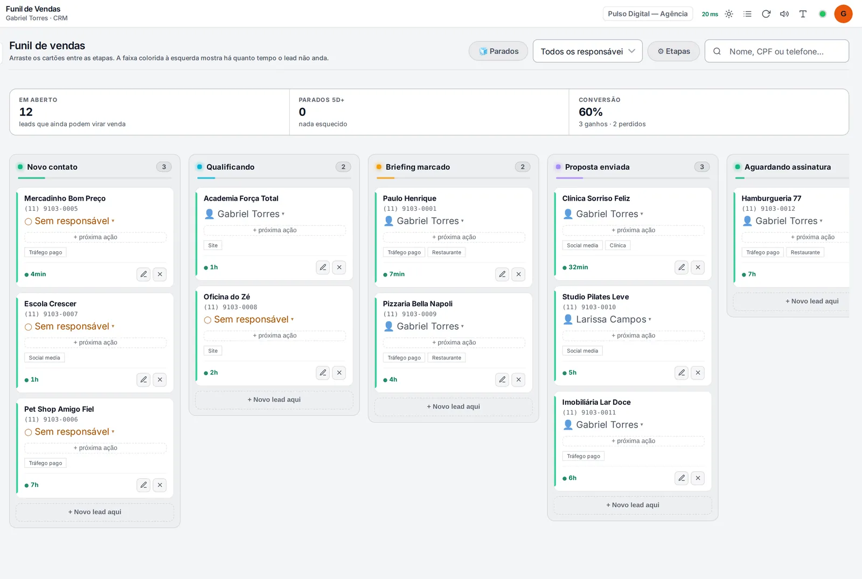Image resolution: width=862 pixels, height=579 pixels.
Task: Open the Todos os responsáveis dropdown
Action: coord(588,51)
